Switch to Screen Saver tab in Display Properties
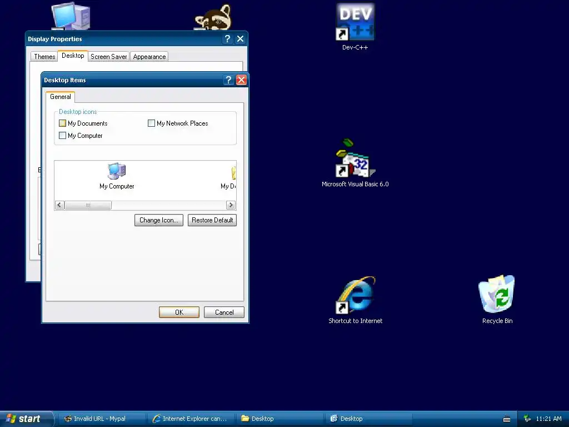Screen dimensions: 569x427 pyautogui.click(x=108, y=57)
